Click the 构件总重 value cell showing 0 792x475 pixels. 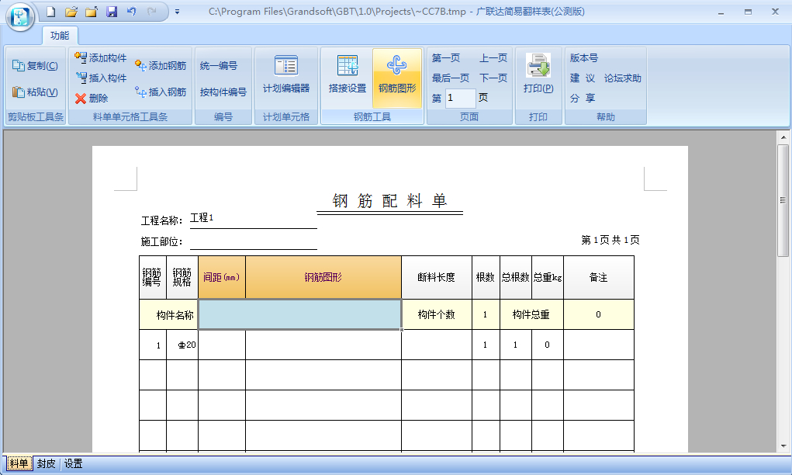599,314
